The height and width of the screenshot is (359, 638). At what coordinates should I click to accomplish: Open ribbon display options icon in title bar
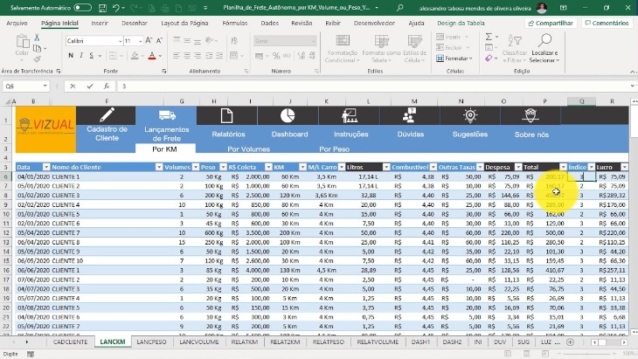pos(564,8)
